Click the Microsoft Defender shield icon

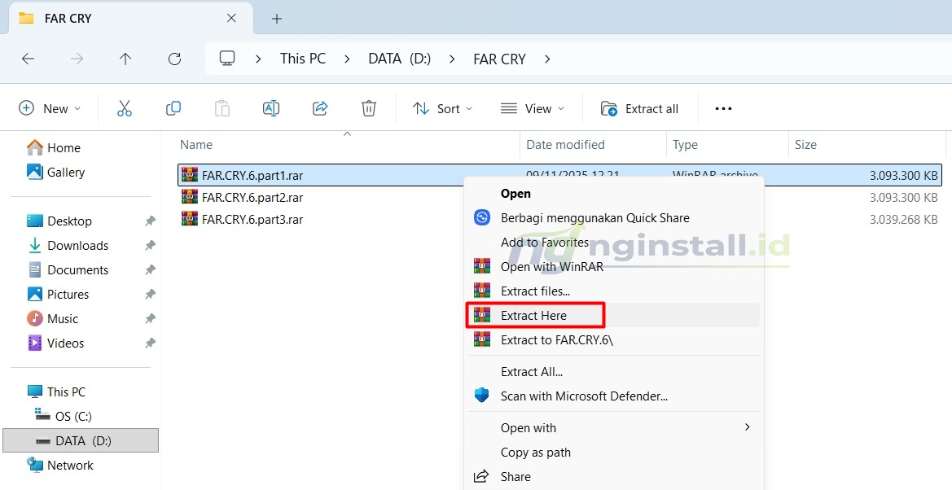click(482, 396)
